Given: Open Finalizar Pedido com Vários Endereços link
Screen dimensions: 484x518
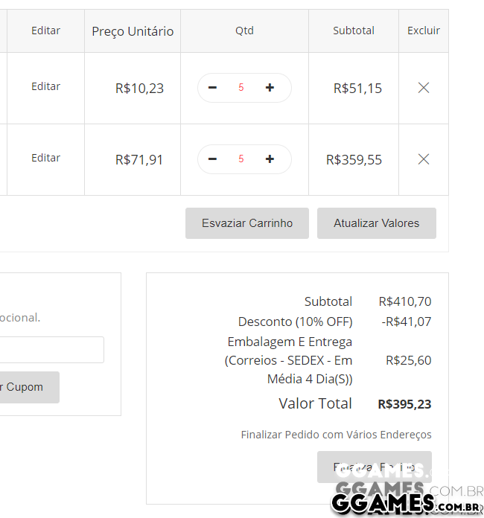Looking at the screenshot, I should (x=337, y=435).
